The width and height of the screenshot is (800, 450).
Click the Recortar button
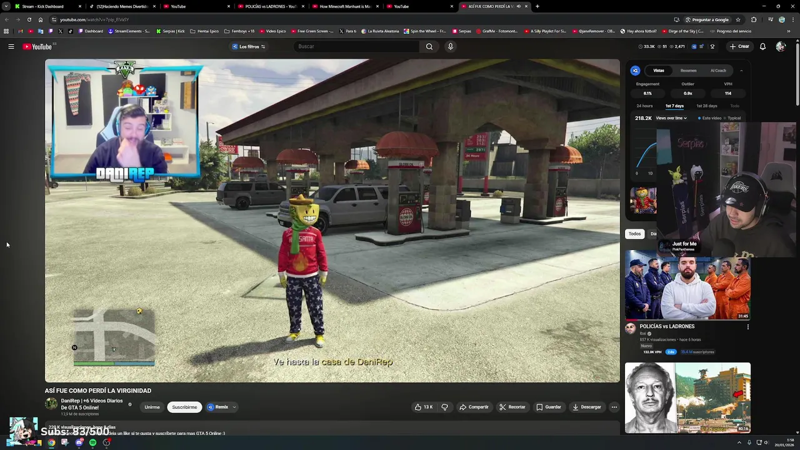[x=512, y=407]
